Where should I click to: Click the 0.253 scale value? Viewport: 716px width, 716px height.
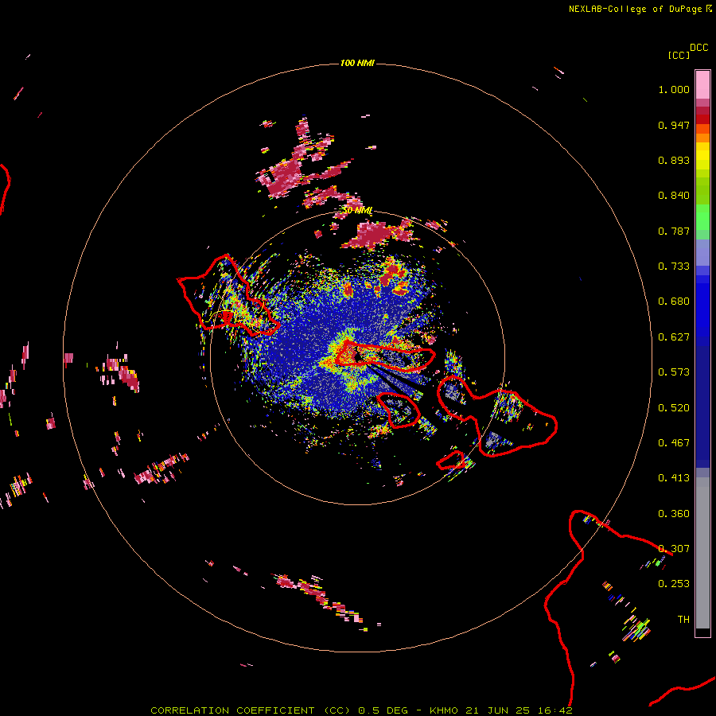click(674, 584)
